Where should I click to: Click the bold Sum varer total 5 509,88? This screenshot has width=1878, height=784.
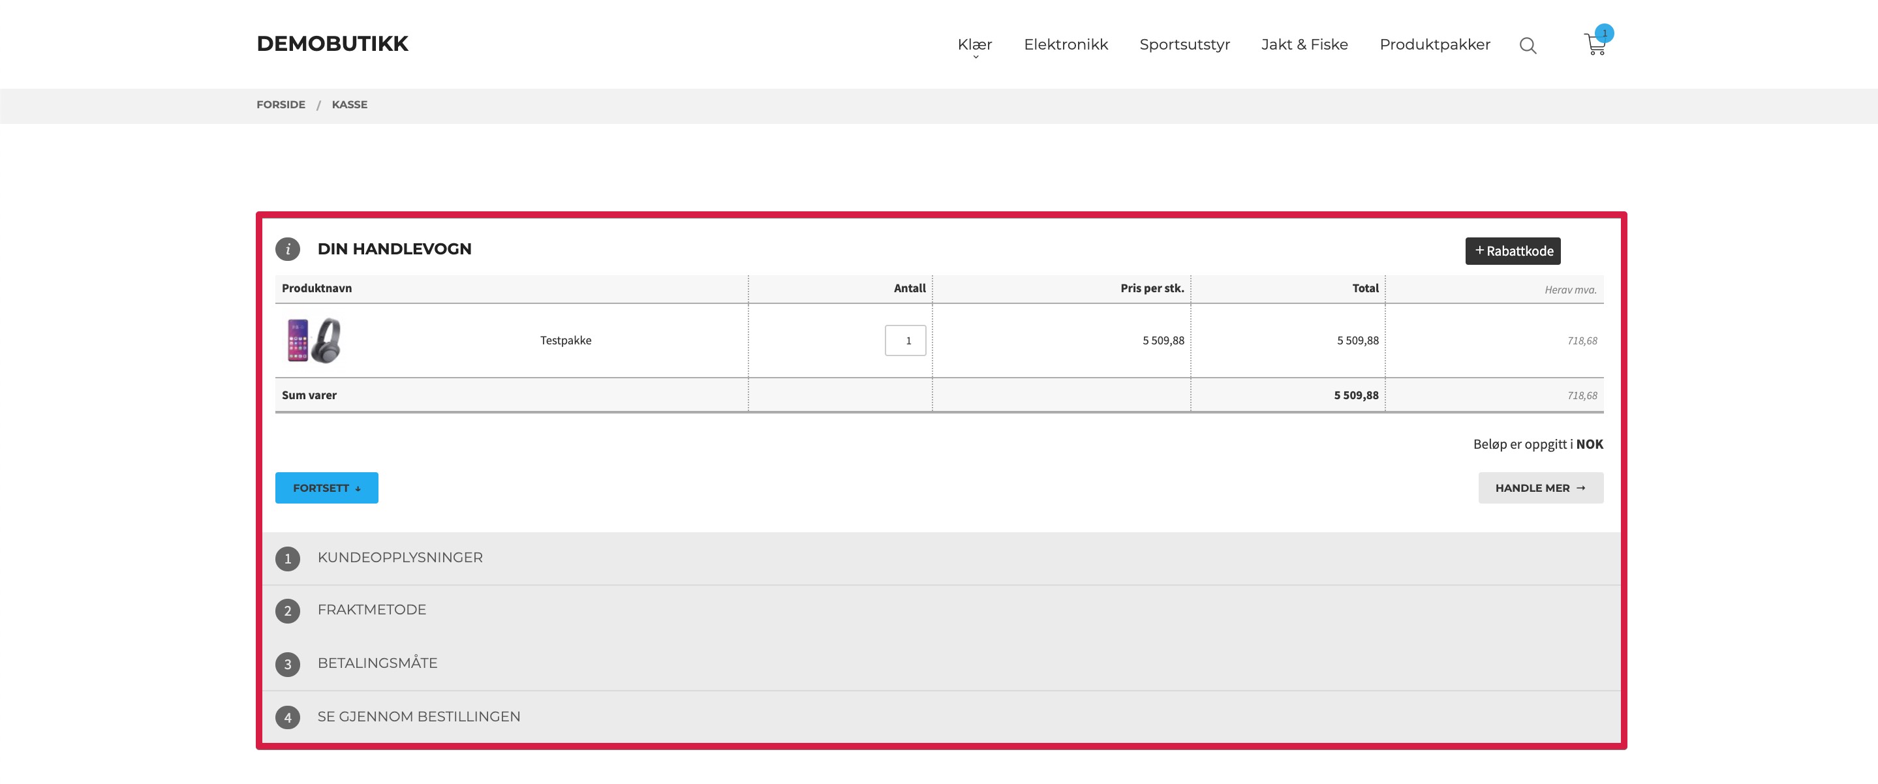point(1356,396)
